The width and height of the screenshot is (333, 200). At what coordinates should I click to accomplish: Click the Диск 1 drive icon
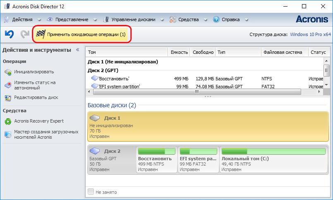click(x=95, y=118)
